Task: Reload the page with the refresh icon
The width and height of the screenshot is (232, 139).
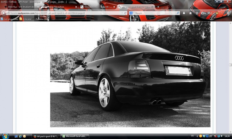Action: 125,13
